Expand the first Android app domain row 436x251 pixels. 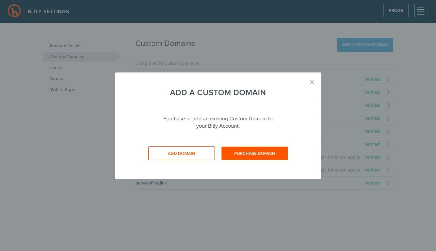point(388,157)
